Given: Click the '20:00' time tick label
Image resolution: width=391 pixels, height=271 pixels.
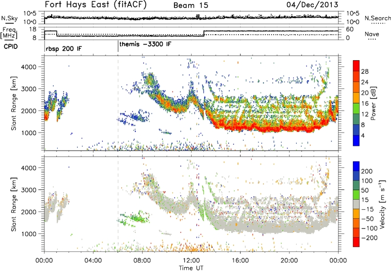Looking at the screenshot, I should point(289,261).
